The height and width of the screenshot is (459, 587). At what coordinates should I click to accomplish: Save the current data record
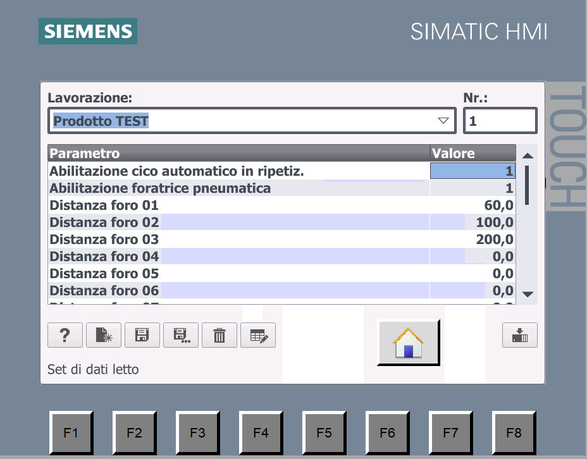pos(142,335)
